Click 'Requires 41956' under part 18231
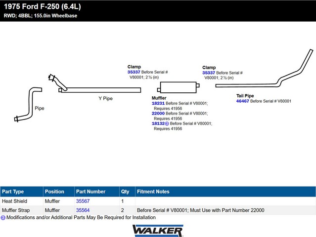 coord(168,109)
